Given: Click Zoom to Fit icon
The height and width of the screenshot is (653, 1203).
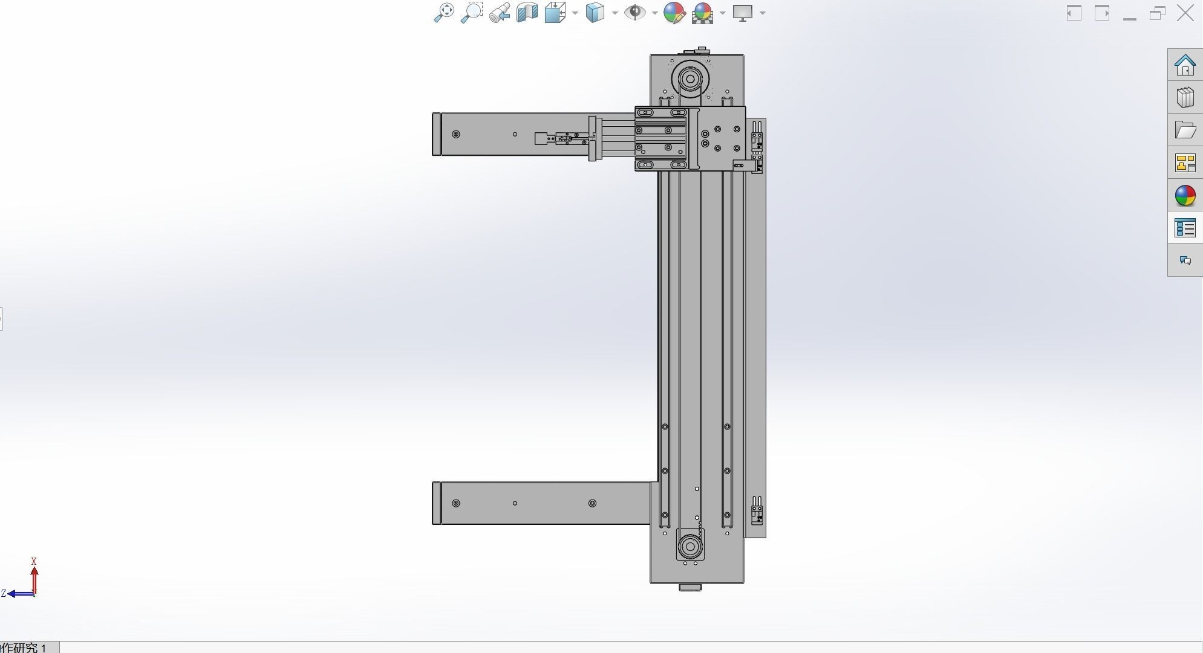Looking at the screenshot, I should pyautogui.click(x=443, y=13).
